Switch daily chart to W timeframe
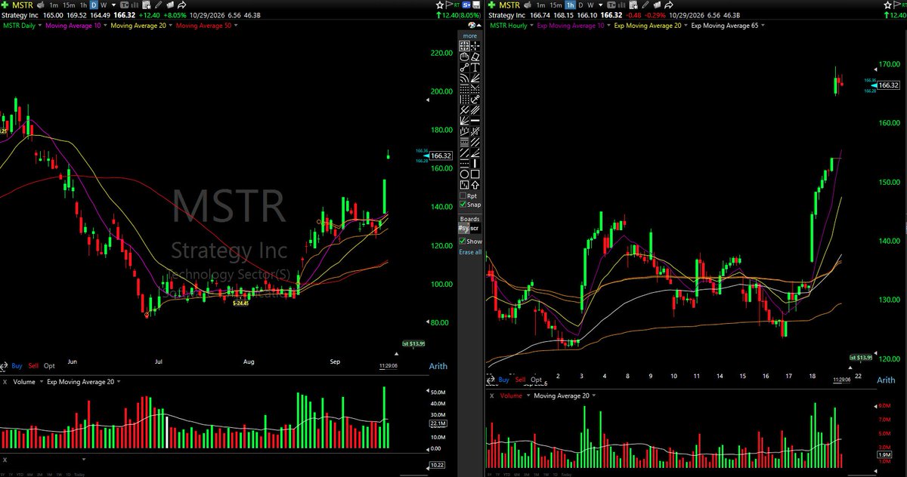Image resolution: width=907 pixels, height=477 pixels. coord(104,5)
